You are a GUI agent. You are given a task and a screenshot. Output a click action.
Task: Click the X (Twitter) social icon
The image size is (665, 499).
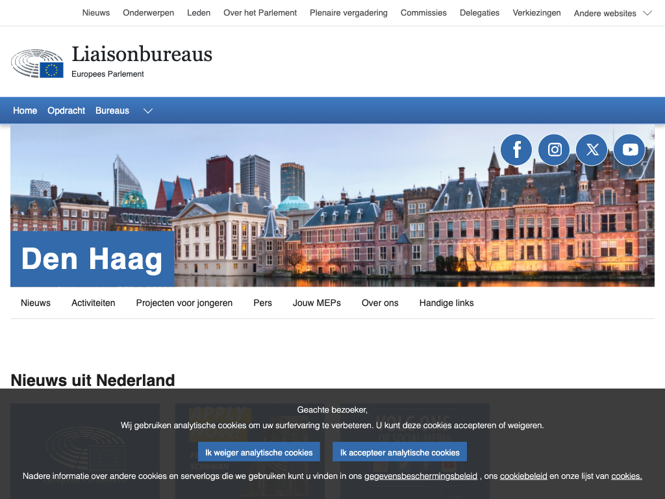click(x=592, y=150)
